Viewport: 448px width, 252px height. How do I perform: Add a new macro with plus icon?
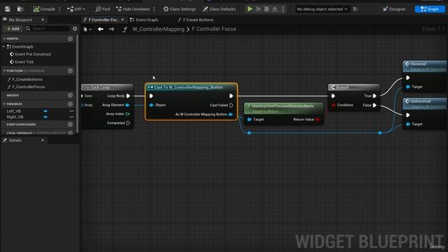[70, 95]
